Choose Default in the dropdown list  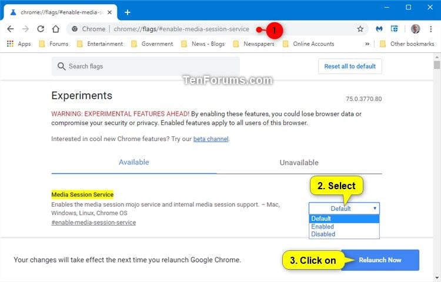tap(344, 219)
